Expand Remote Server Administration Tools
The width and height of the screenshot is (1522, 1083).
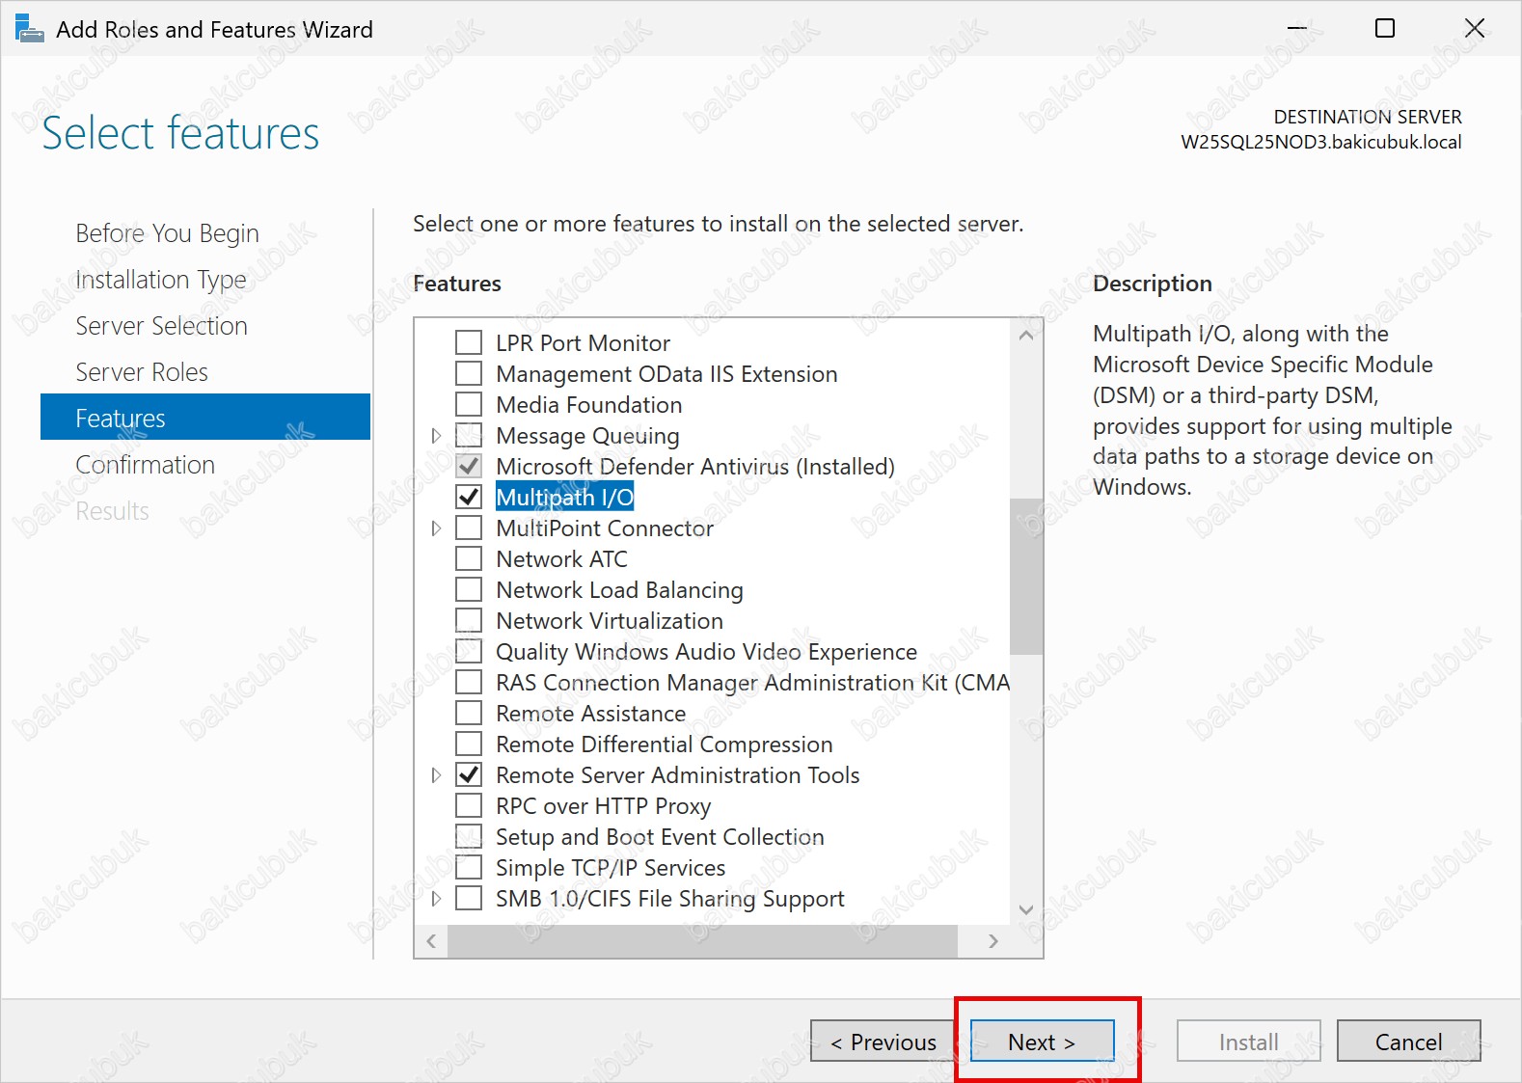click(x=436, y=775)
